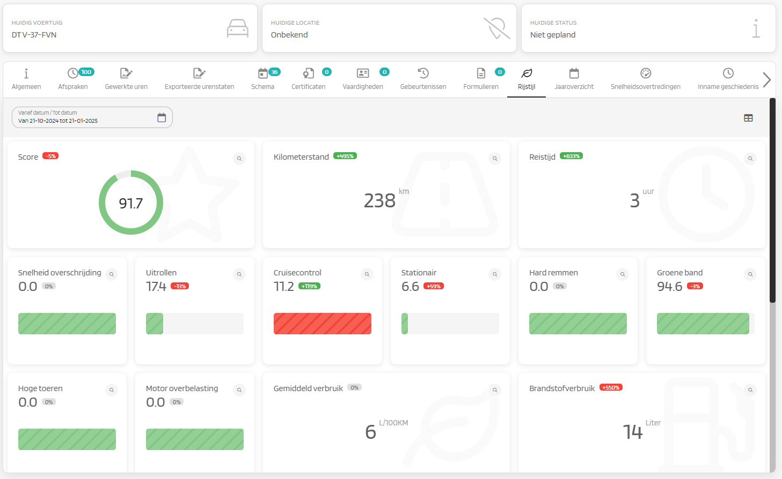
Task: Click the Cruisecontrol +119% badge
Action: pos(309,286)
